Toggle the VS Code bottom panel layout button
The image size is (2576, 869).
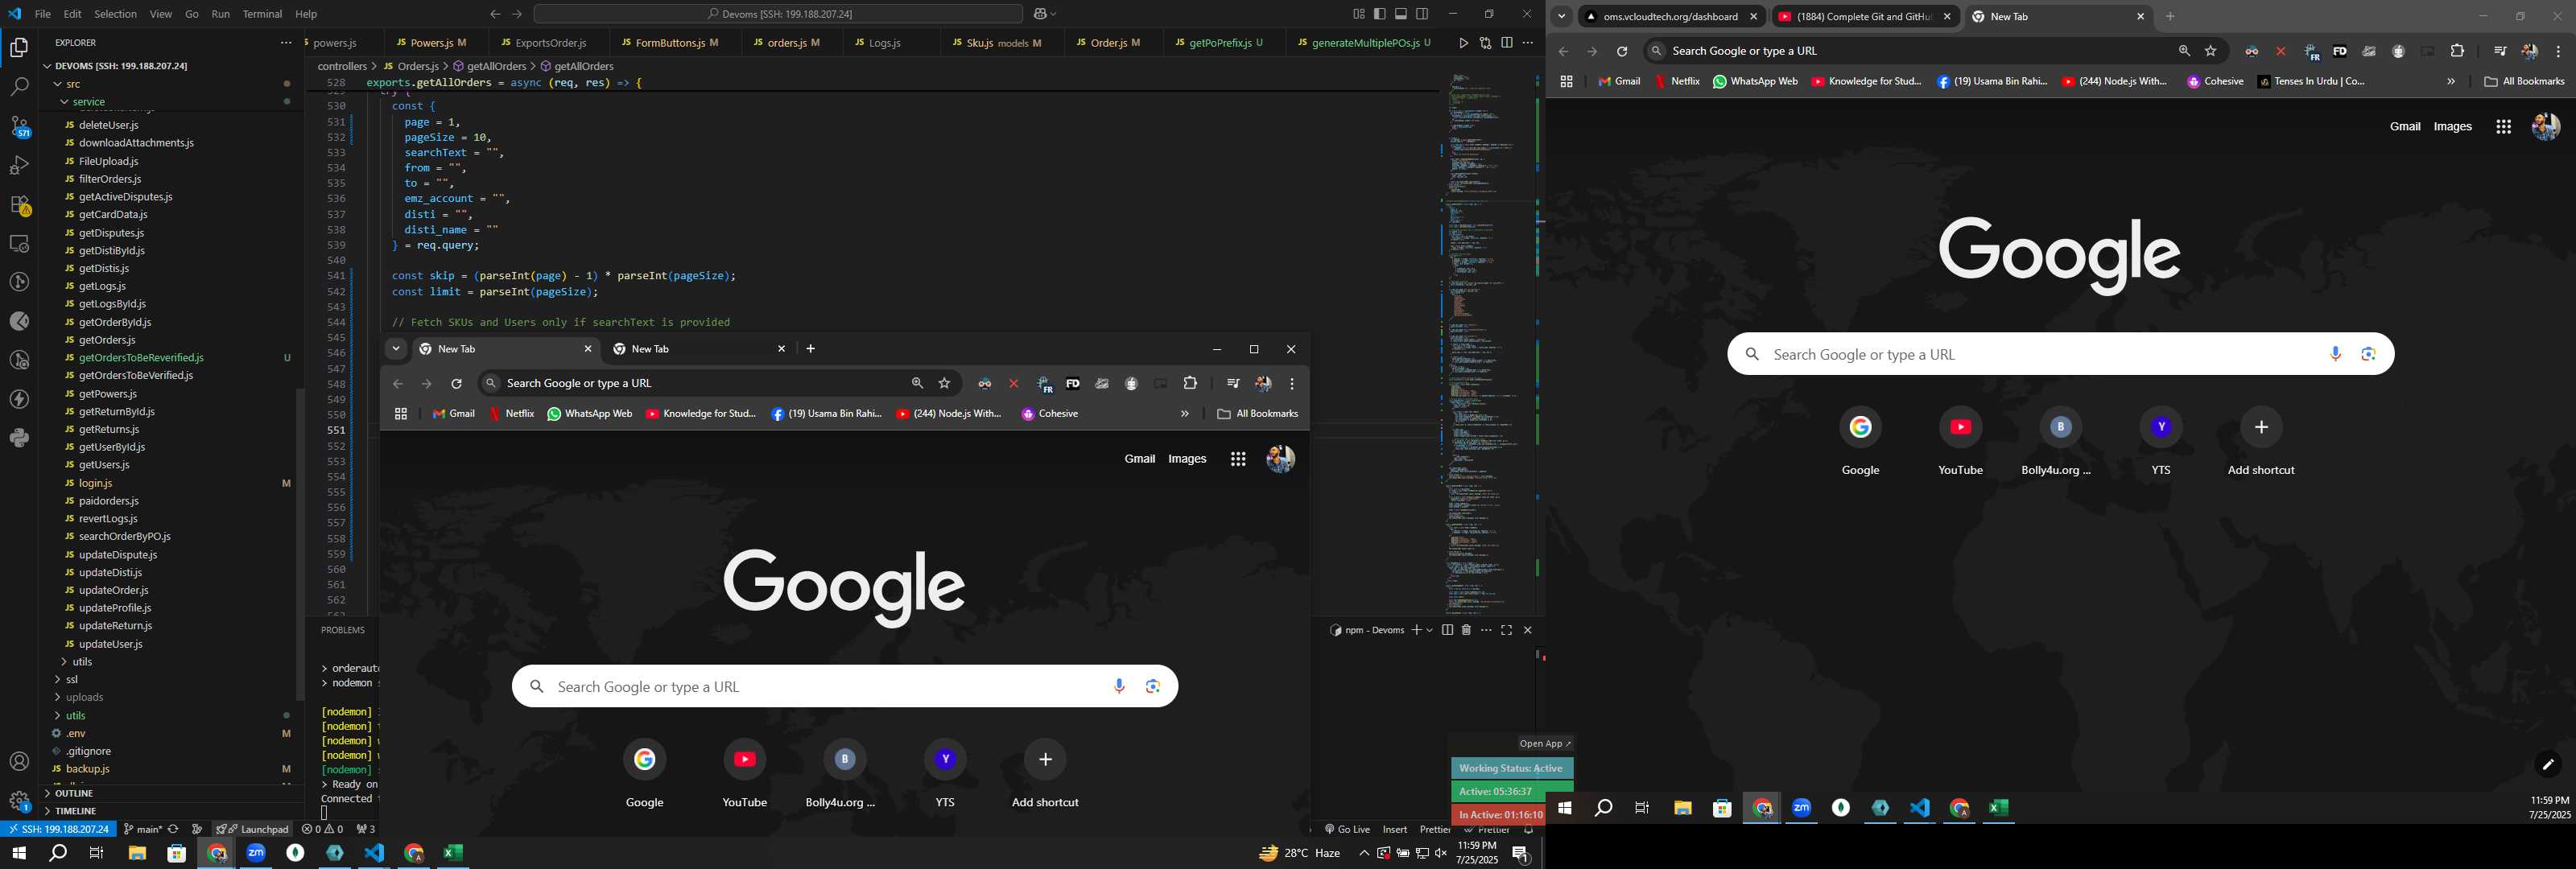coord(1401,14)
